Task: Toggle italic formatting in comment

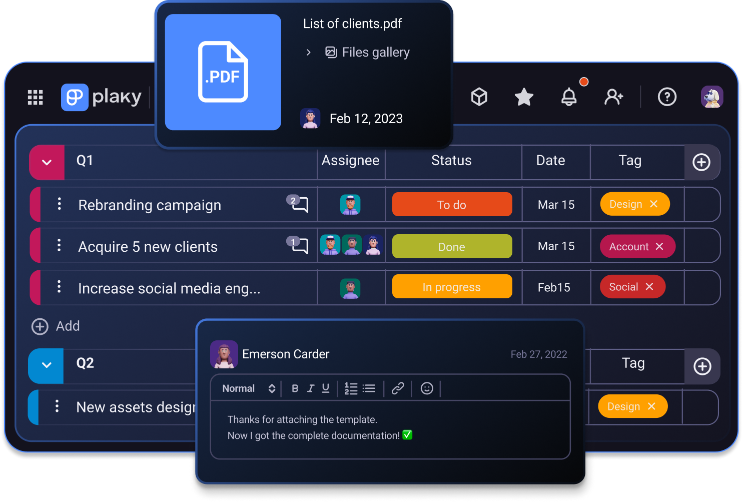Action: point(310,388)
